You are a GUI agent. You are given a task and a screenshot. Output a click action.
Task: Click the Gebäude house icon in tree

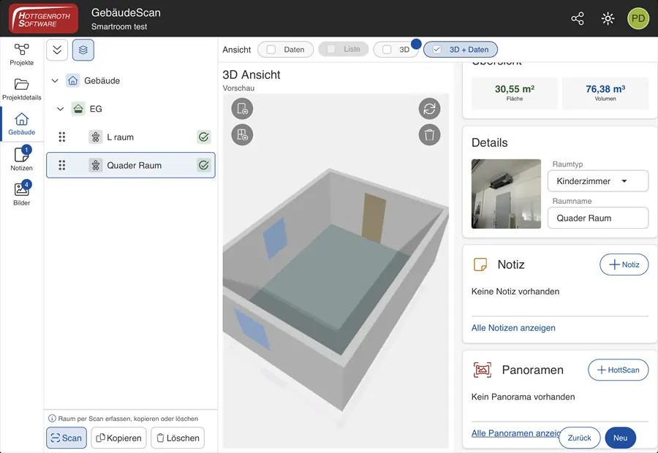pyautogui.click(x=72, y=80)
